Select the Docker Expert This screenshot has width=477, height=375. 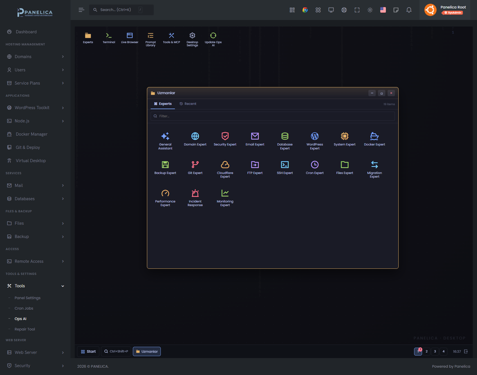click(375, 139)
